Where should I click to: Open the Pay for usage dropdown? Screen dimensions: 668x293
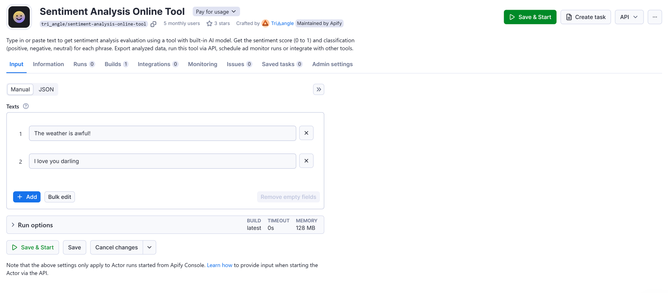pos(216,12)
